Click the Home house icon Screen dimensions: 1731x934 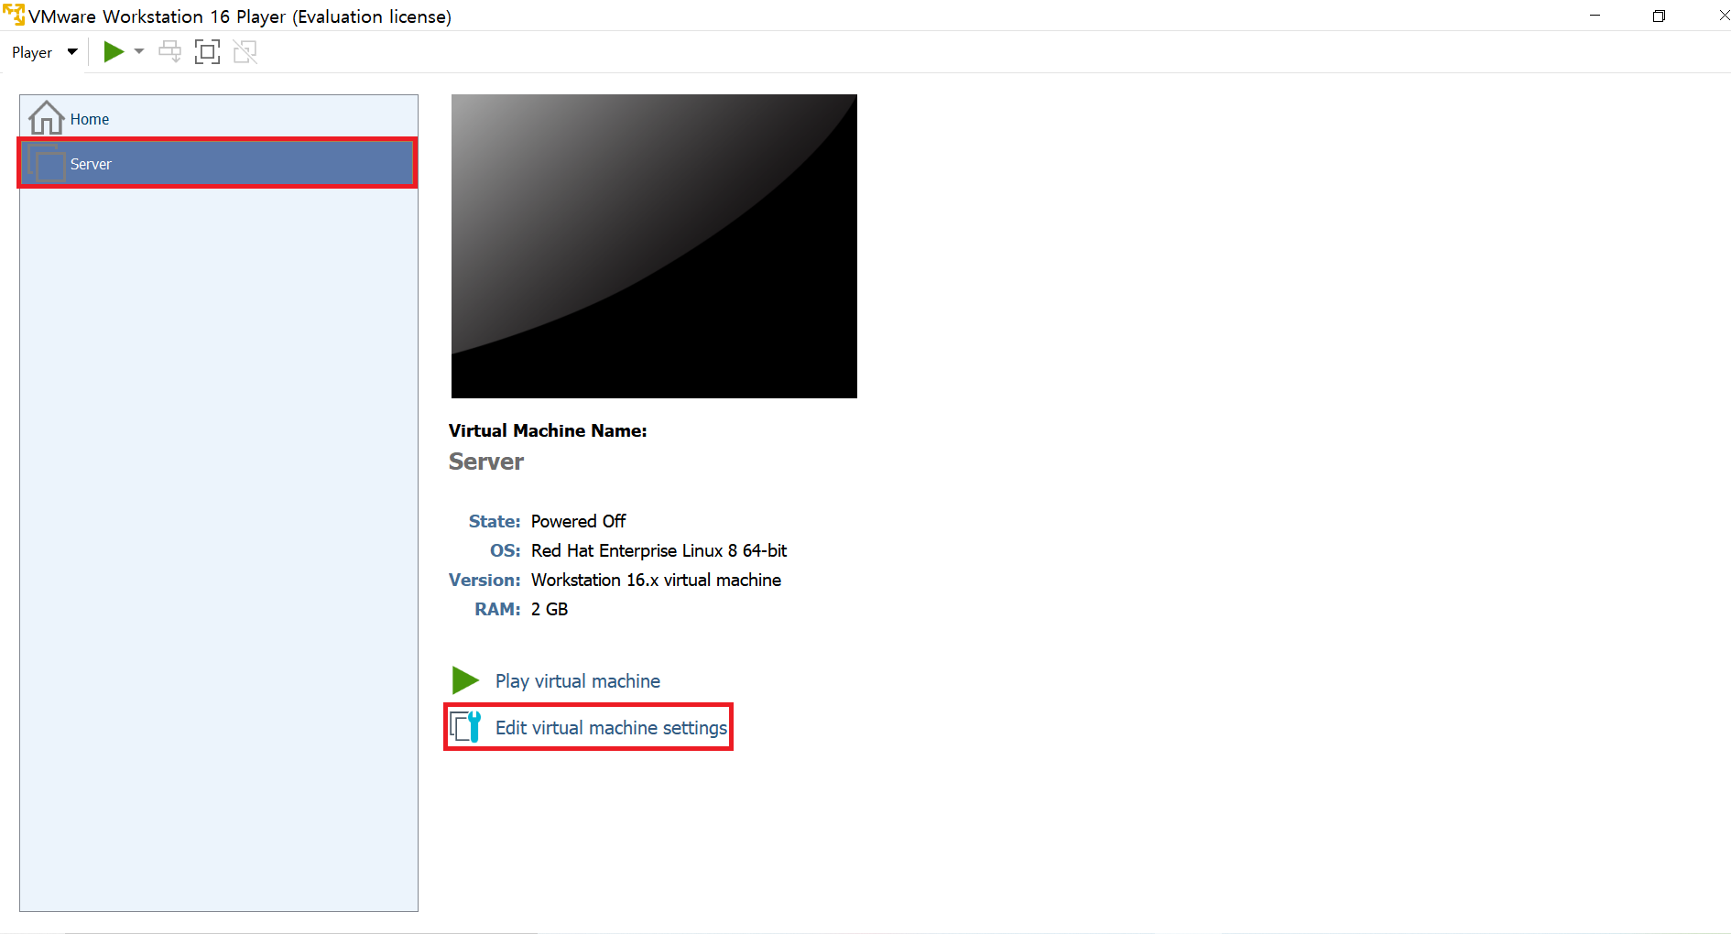[46, 117]
